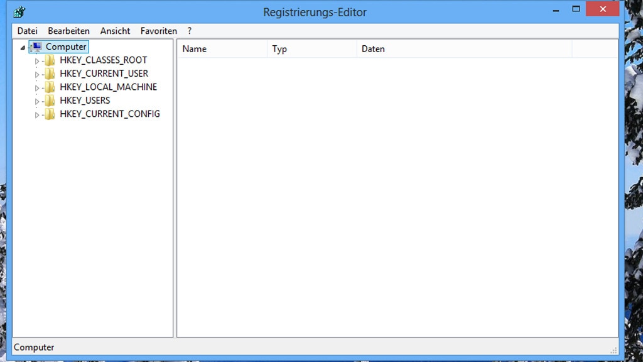Expand the HKEY_CURRENT_CONFIG tree node
Screen dimensions: 643x362
(37, 114)
